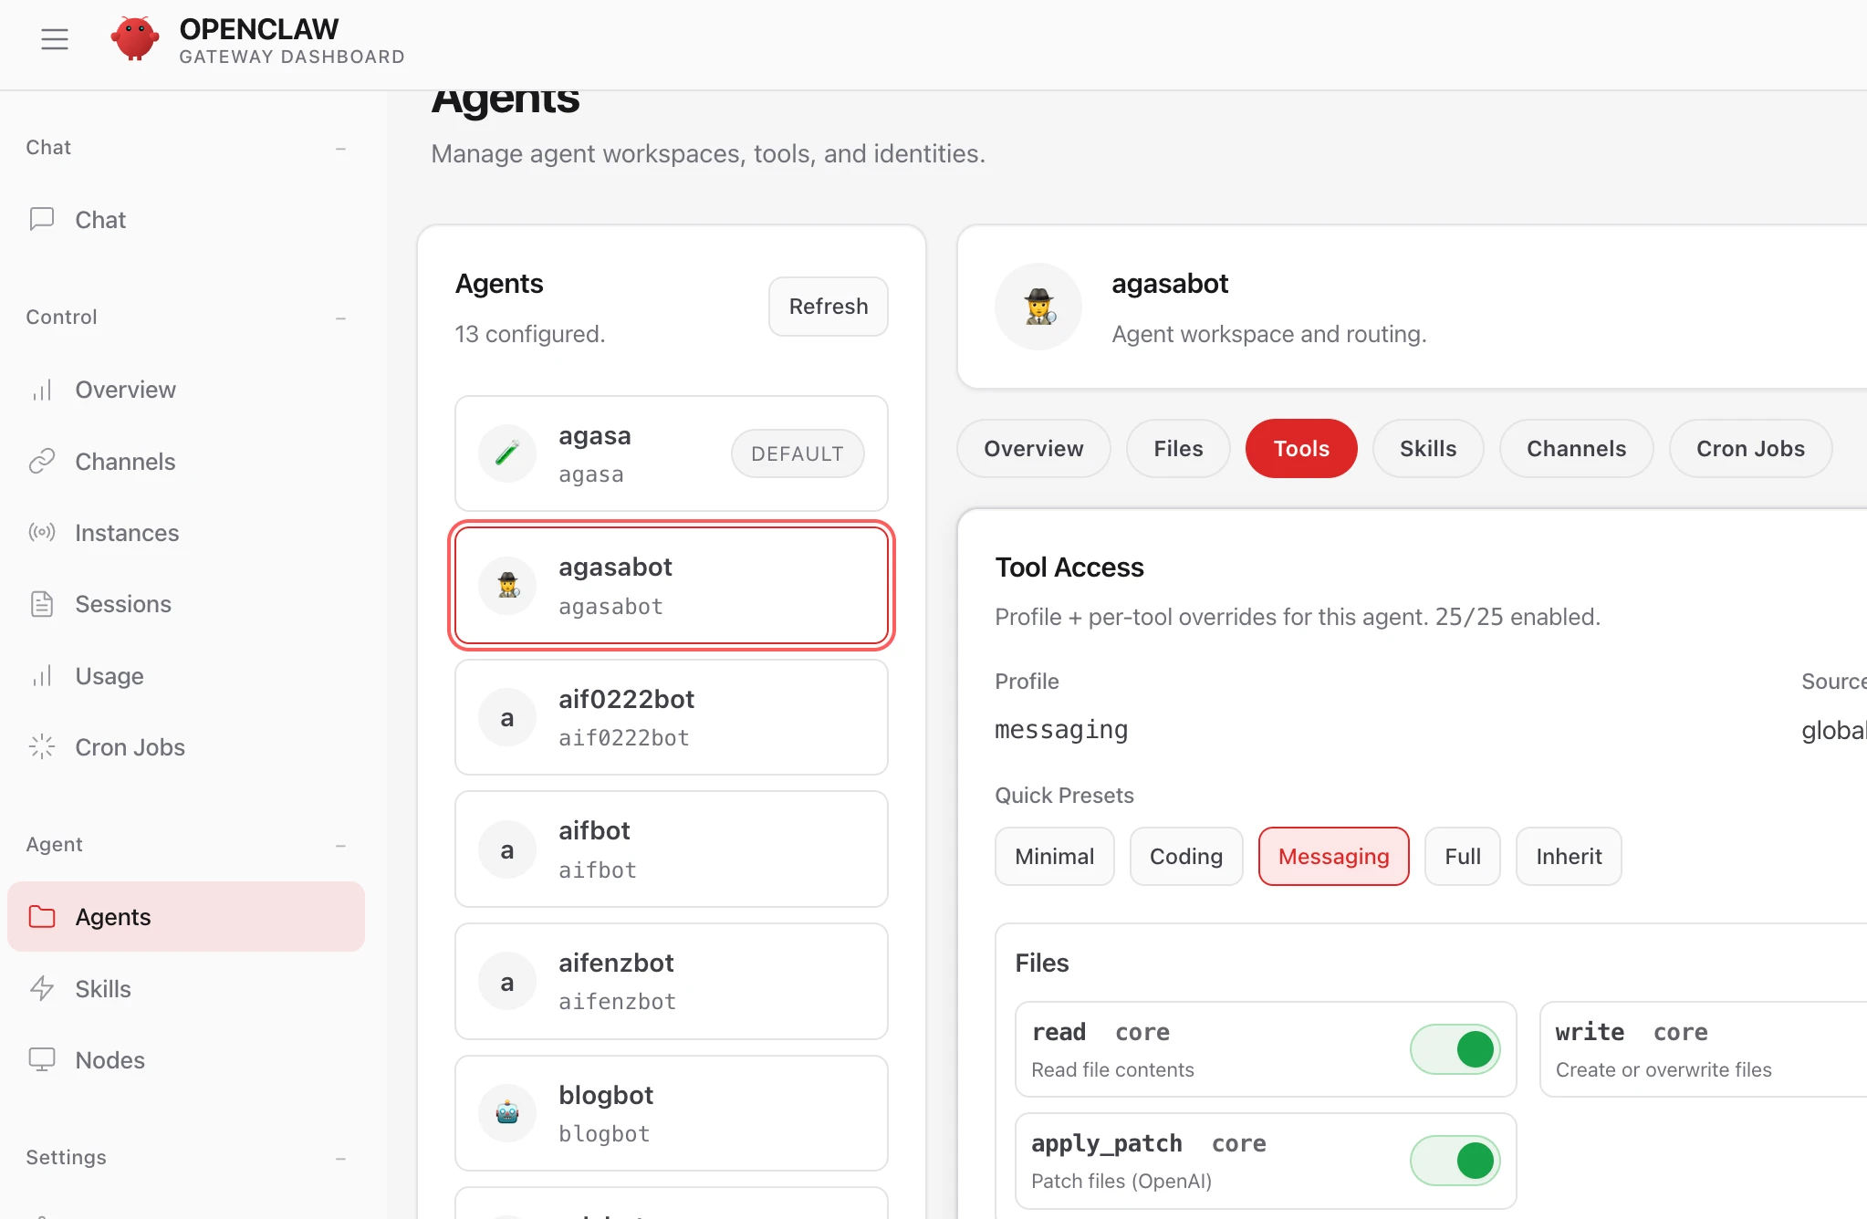Open Sessions via the document icon

pos(42,604)
